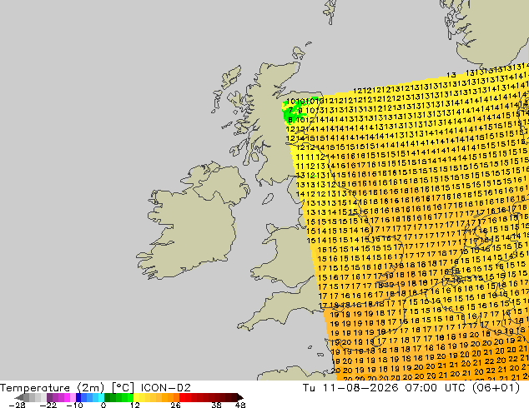Click the '-28' legend value
The width and height of the screenshot is (529, 408).
click(17, 405)
